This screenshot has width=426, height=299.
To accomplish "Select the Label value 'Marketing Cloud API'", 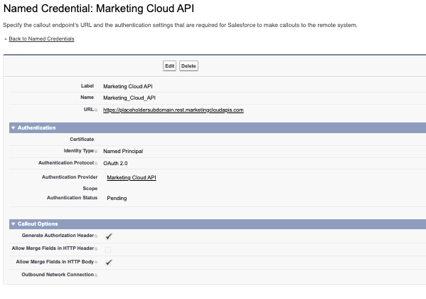I will (x=128, y=86).
